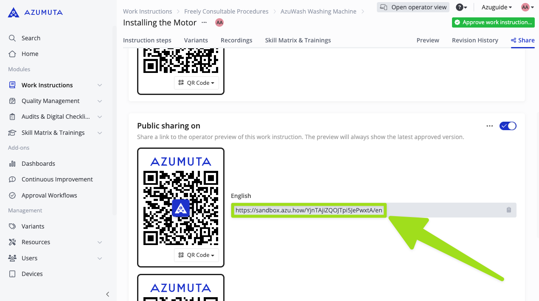
Task: Click the Dashboards bar chart icon
Action: pos(12,164)
